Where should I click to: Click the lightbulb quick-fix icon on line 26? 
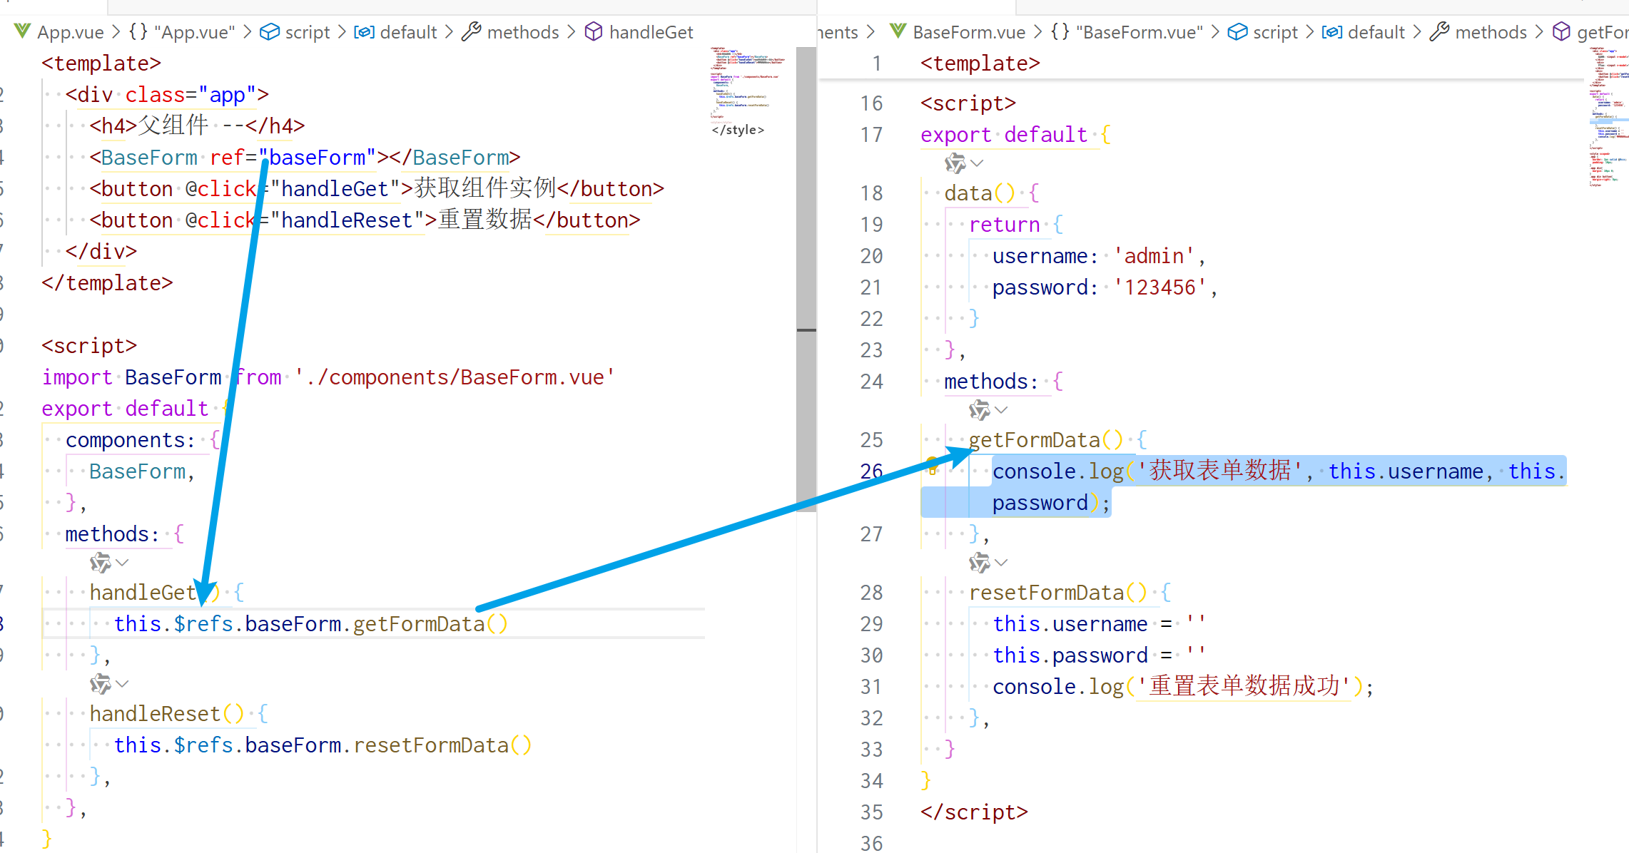pos(932,466)
